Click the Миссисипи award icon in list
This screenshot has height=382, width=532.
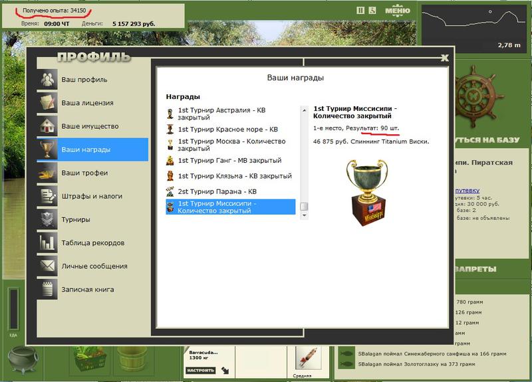pos(170,207)
